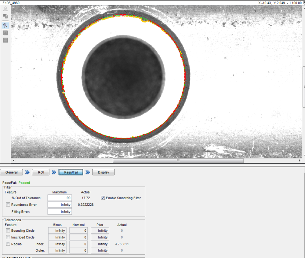
Task: Click the blue chevron arrows after General
Action: pyautogui.click(x=27, y=172)
